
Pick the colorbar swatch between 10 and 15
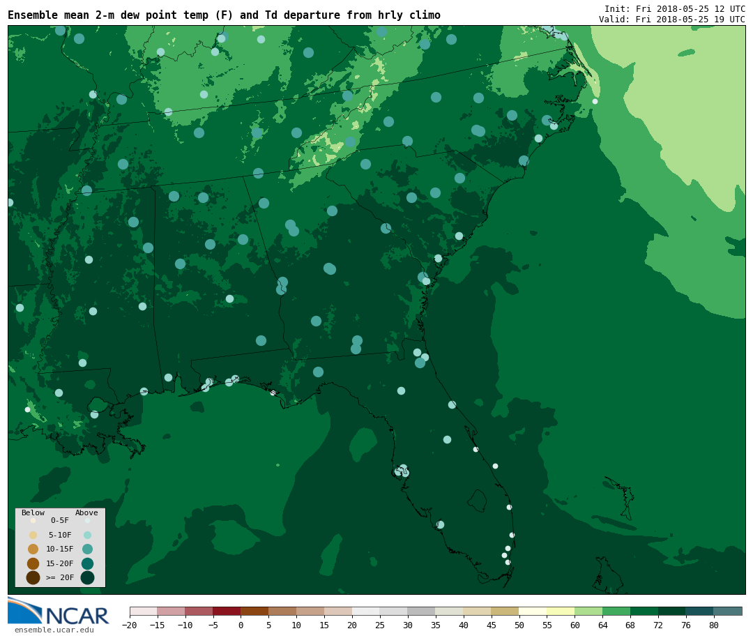311,611
